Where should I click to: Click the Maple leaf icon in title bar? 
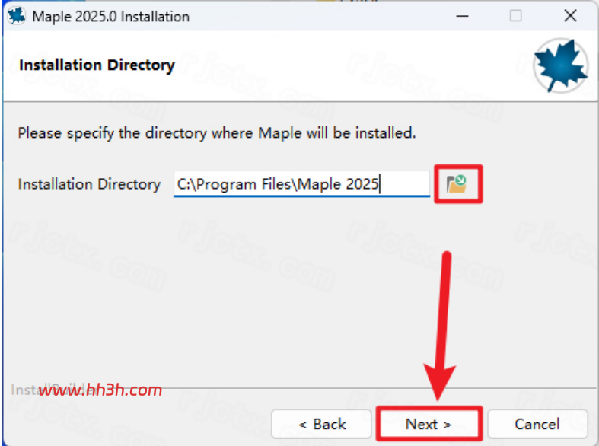pos(17,16)
